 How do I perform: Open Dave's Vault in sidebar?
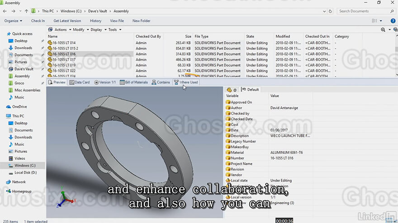(x=24, y=69)
